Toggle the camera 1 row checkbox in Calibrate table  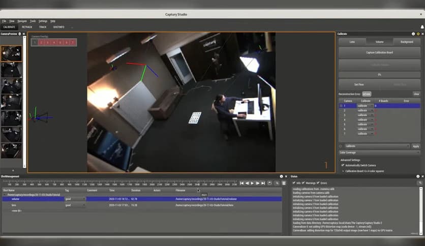click(341, 106)
